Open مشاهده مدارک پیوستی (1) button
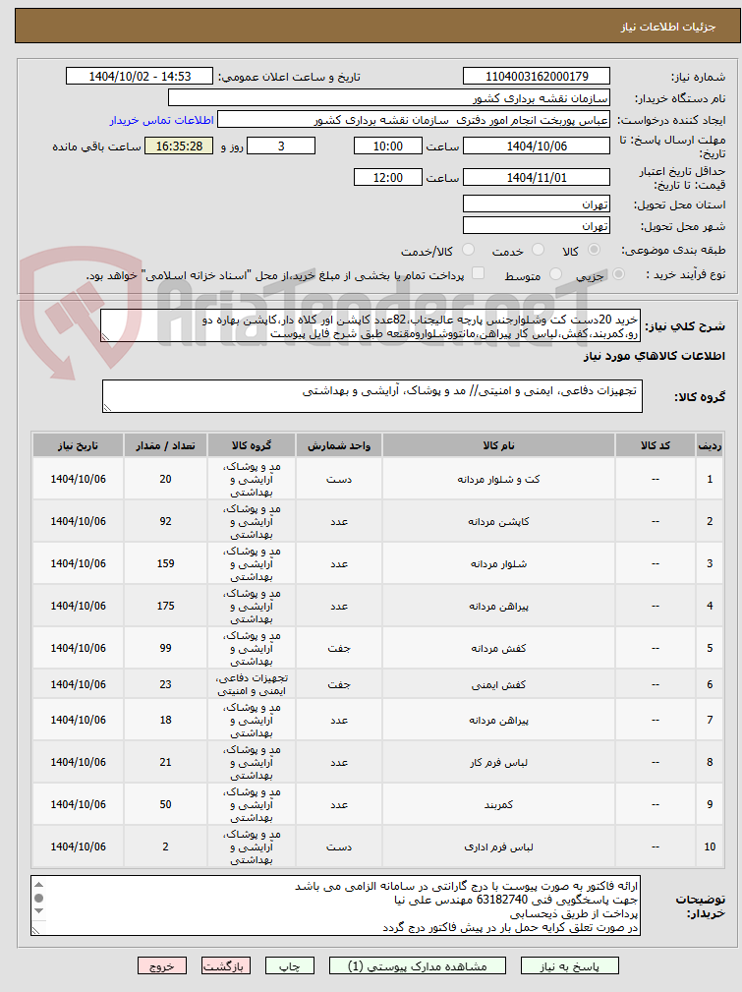Image resolution: width=742 pixels, height=992 pixels. click(x=418, y=966)
